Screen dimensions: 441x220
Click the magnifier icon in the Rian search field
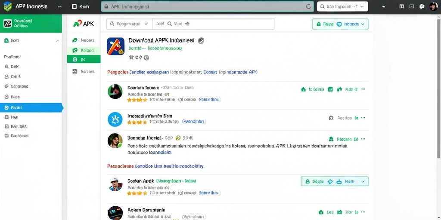170,24
